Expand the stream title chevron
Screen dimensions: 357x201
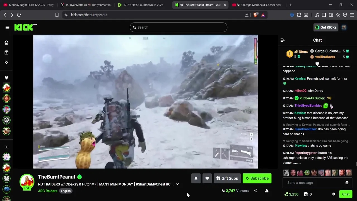pos(177,184)
